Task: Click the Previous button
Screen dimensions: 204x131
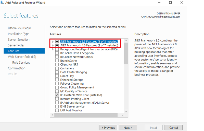Action: (x=108, y=128)
